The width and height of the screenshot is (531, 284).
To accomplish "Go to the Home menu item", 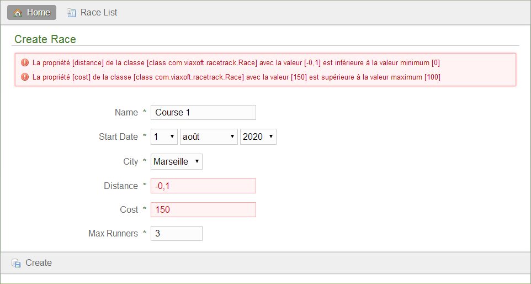I will click(x=32, y=13).
